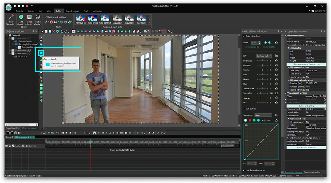
Task: Open the Scenes menu
Action: (31, 11)
